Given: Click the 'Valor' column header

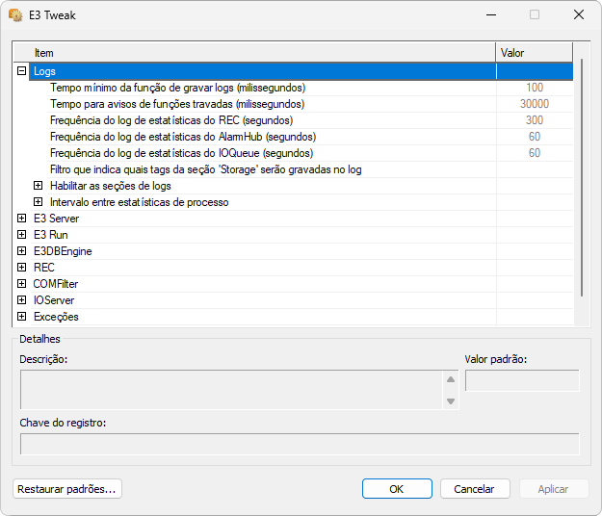Looking at the screenshot, I should tap(534, 52).
